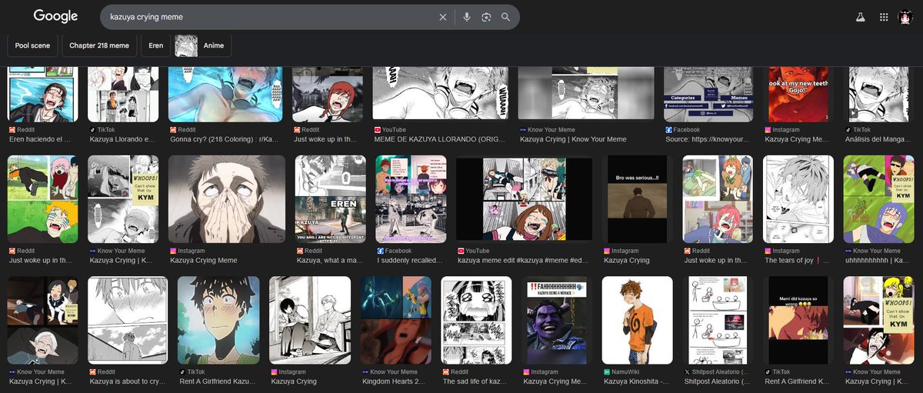Screen dimensions: 923x393
Task: Open 'Análisis del Manga...' TikTok caption
Action: [x=880, y=140]
